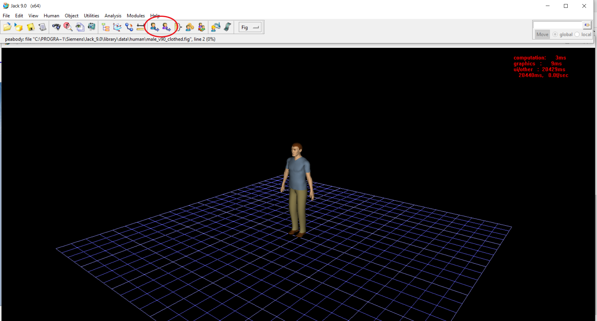
Task: Click the human figure in the 3D scene
Action: pos(297,190)
